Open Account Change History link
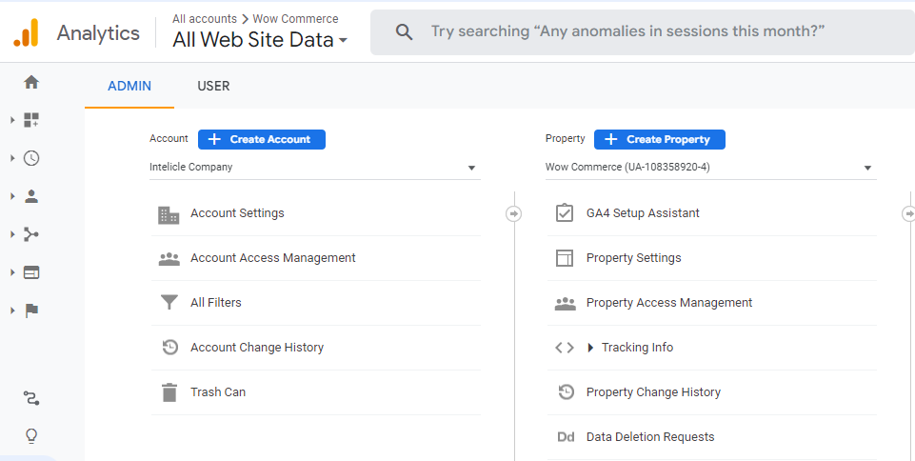This screenshot has height=461, width=915. pyautogui.click(x=257, y=348)
